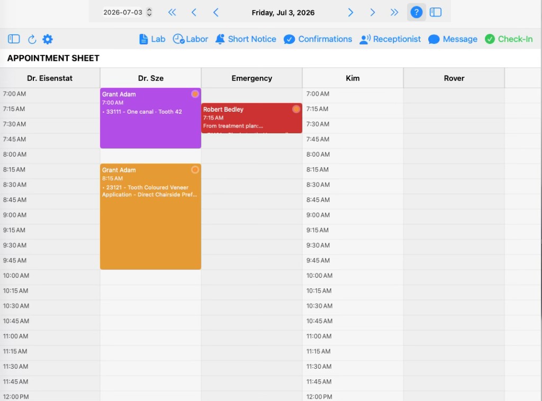Open Confirmations
The image size is (542, 401).
(318, 39)
